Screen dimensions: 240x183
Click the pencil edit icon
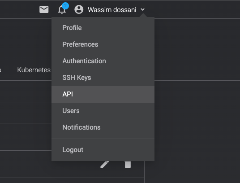[x=104, y=165]
